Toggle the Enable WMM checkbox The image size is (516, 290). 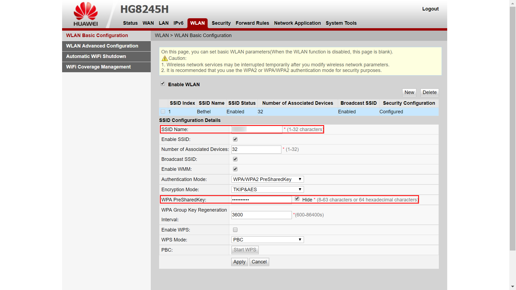click(235, 169)
